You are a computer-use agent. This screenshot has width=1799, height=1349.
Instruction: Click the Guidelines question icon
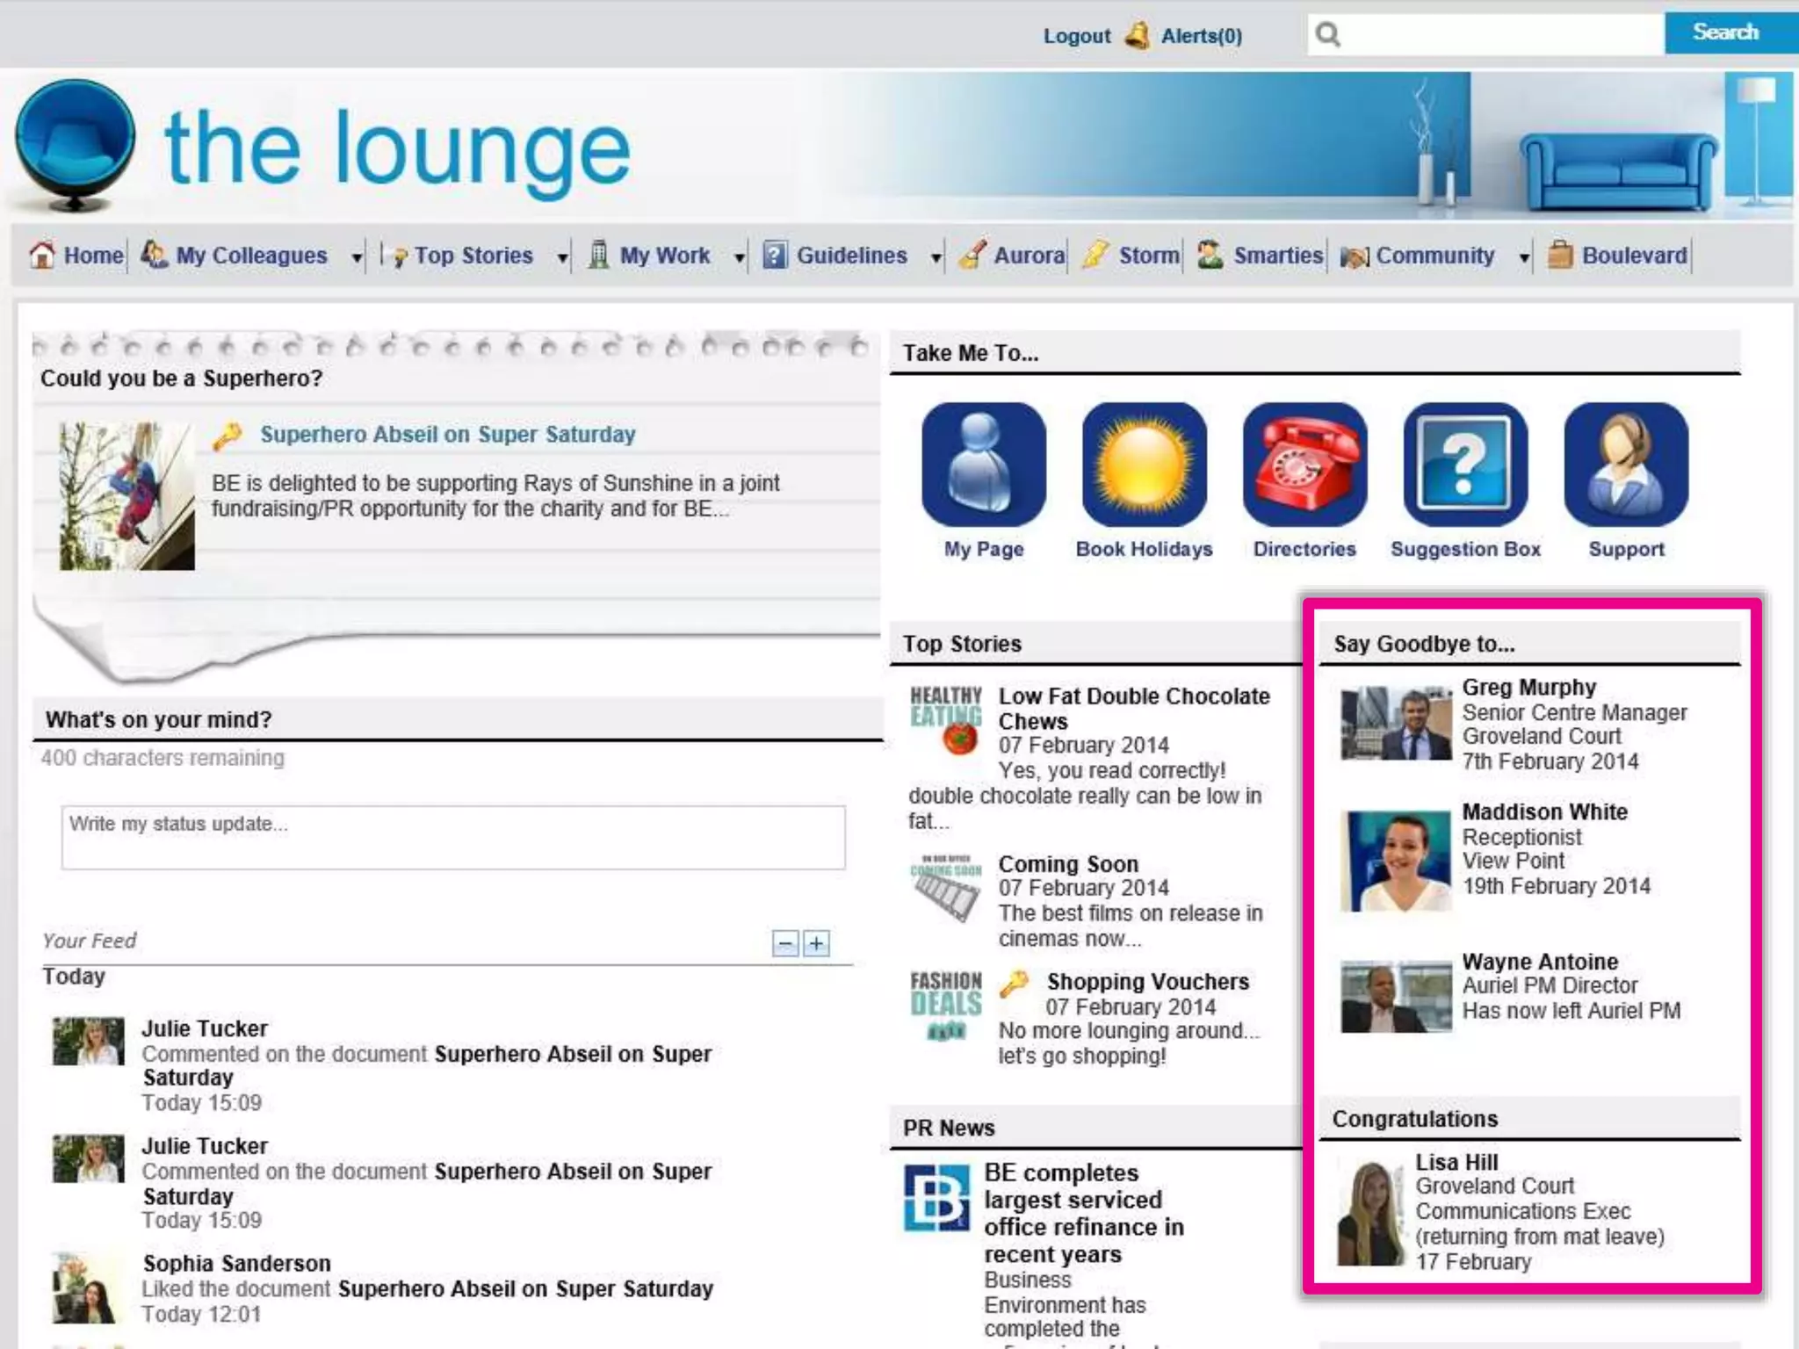click(775, 255)
